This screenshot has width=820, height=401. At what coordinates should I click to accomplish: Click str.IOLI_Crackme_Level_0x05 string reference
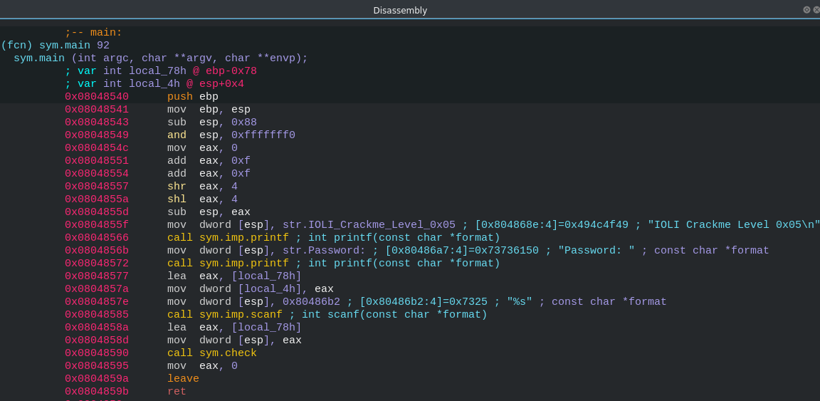tap(369, 224)
